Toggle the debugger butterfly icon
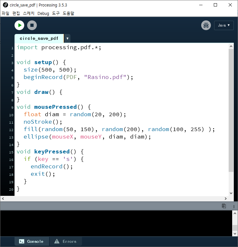This screenshot has width=238, height=247. (x=206, y=25)
